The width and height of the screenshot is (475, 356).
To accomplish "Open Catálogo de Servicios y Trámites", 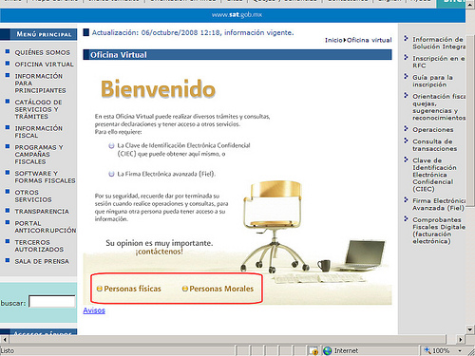I will point(38,109).
